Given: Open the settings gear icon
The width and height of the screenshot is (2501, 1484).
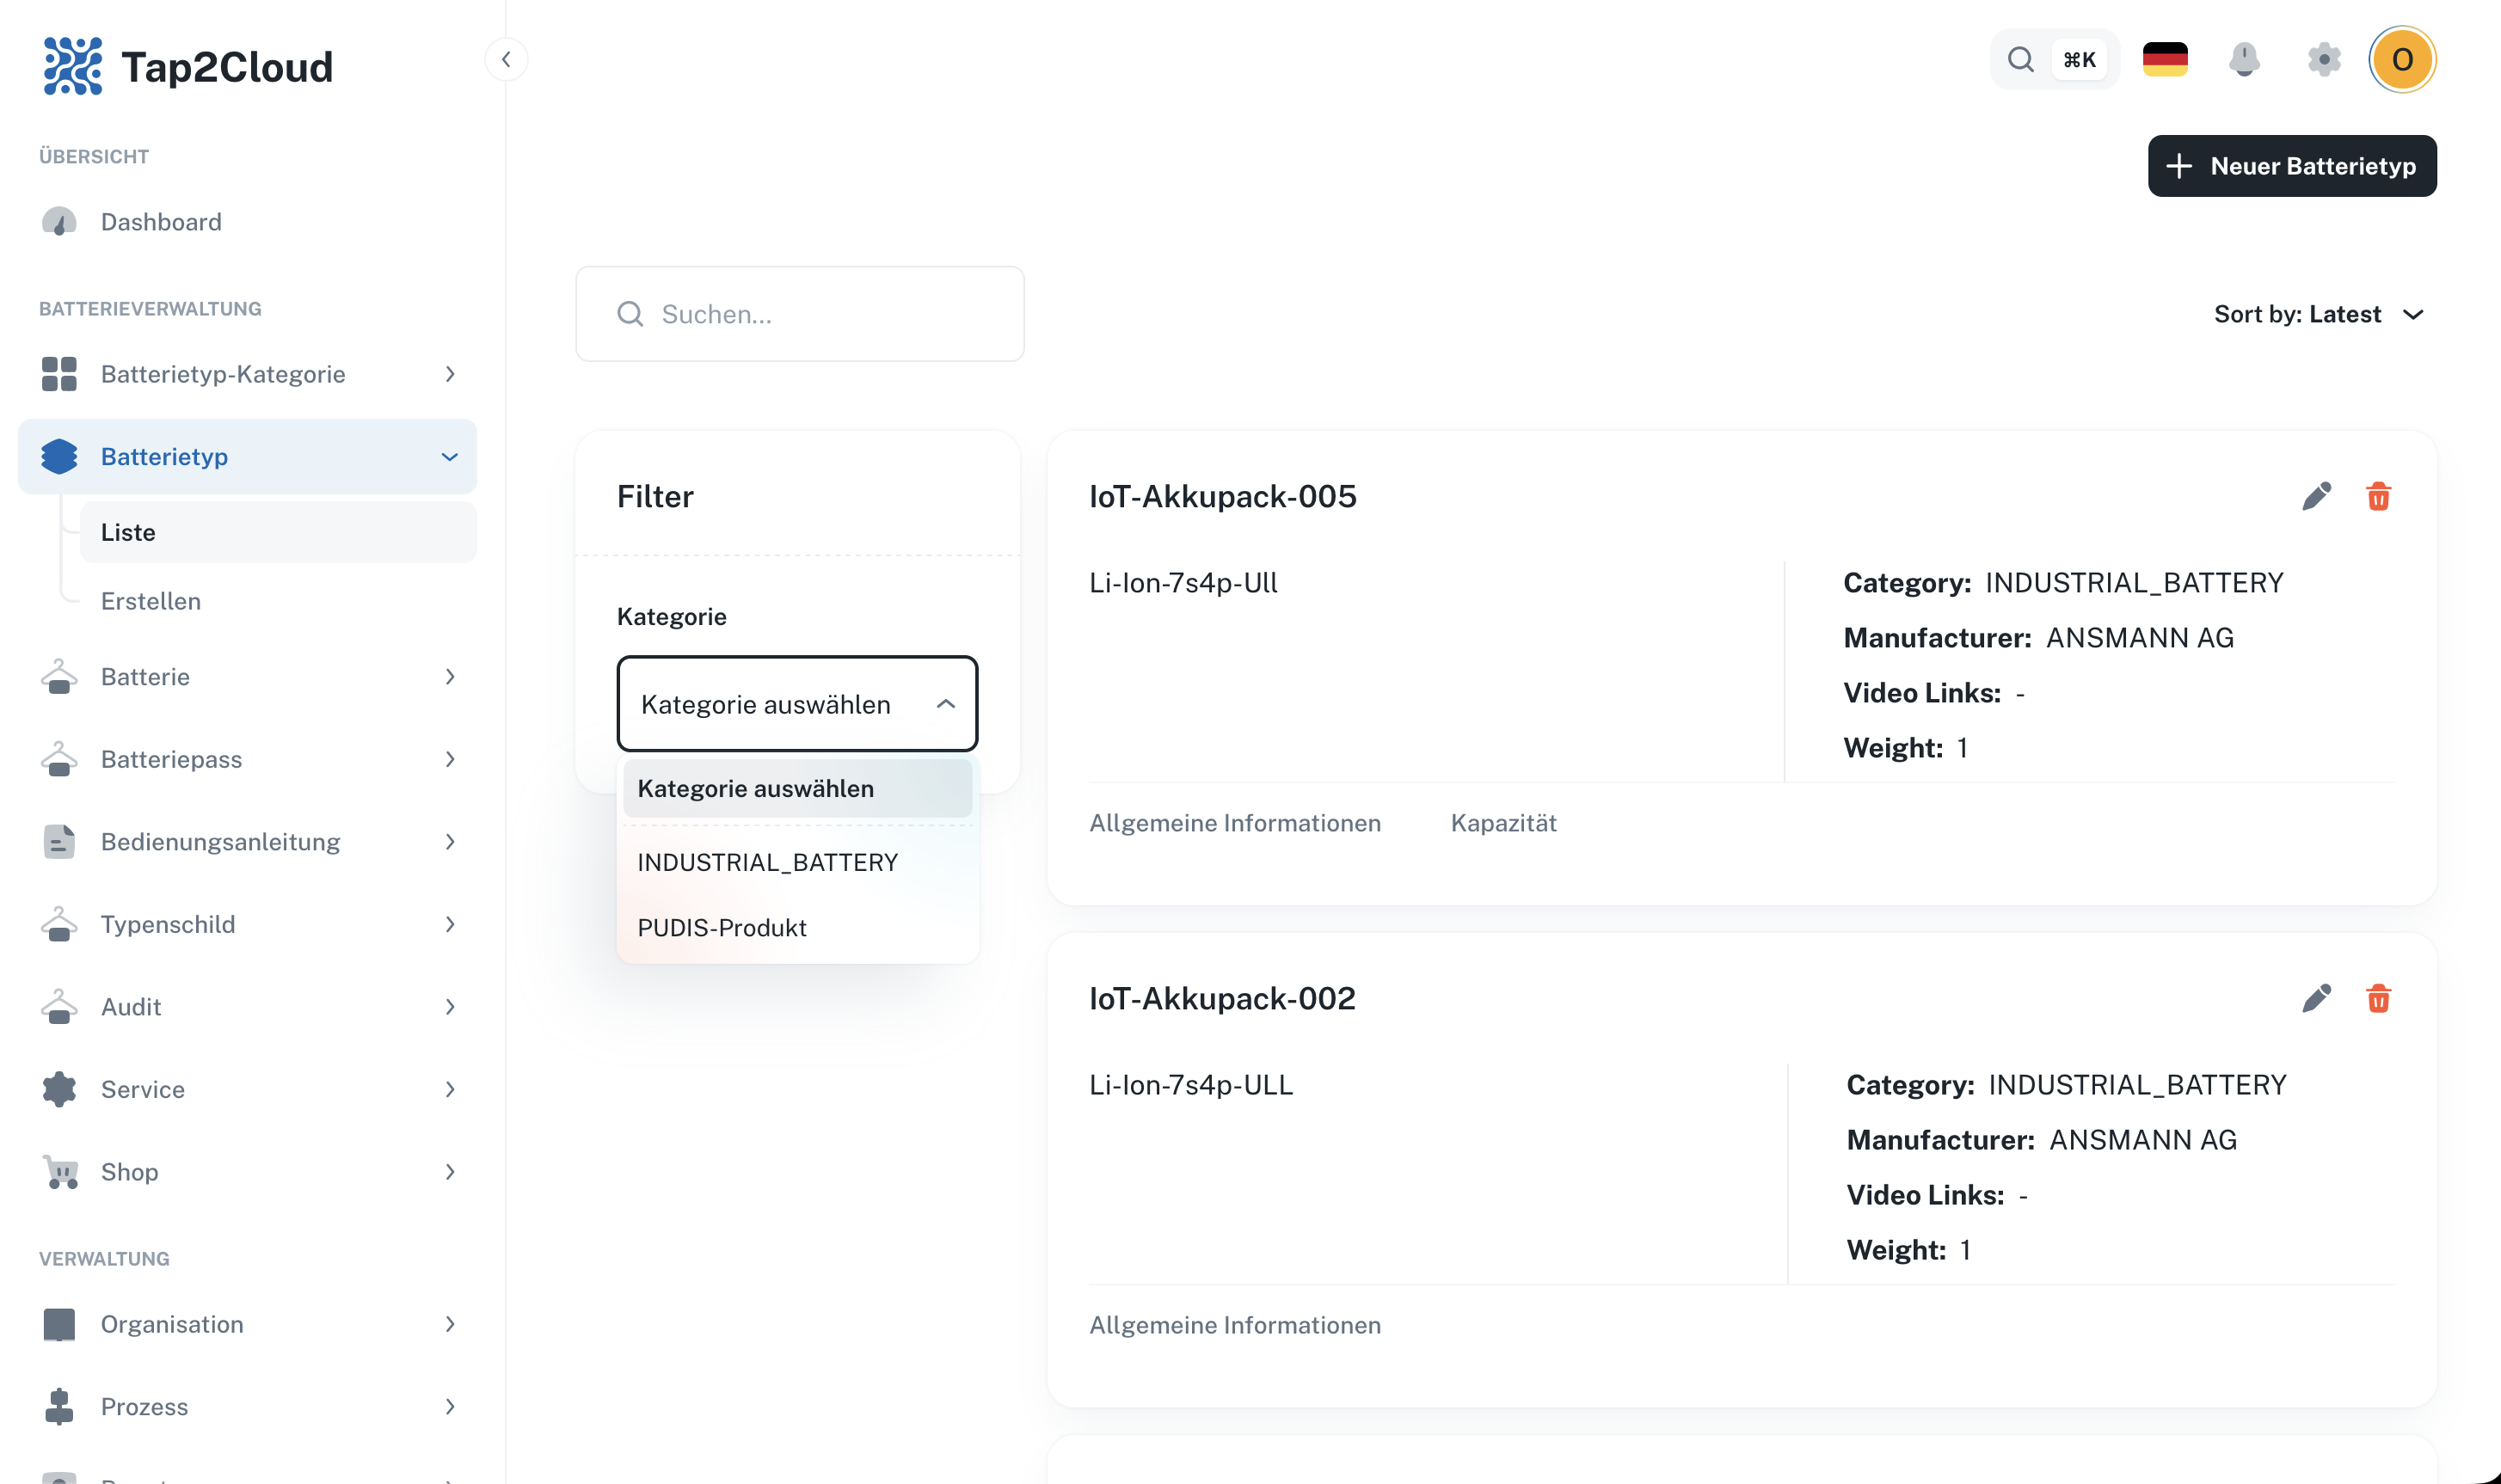Looking at the screenshot, I should click(2324, 60).
